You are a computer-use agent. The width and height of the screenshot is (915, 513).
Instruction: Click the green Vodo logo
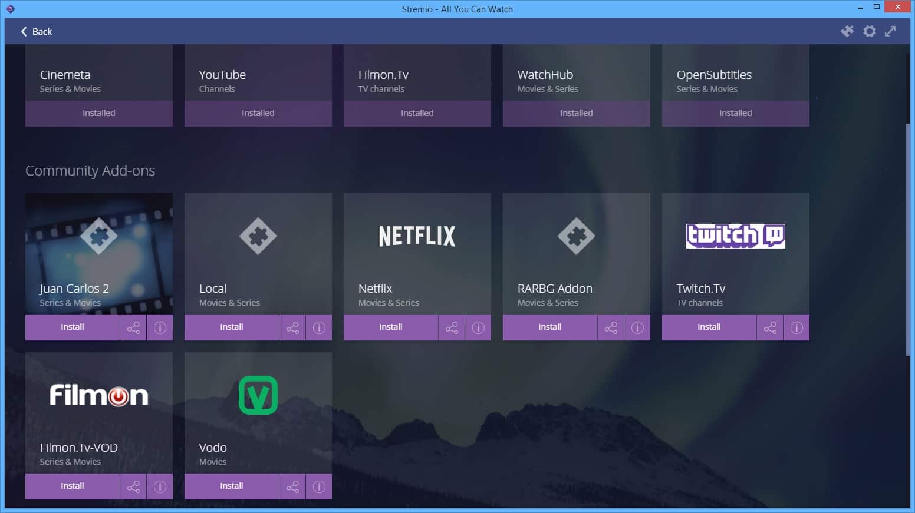point(258,395)
